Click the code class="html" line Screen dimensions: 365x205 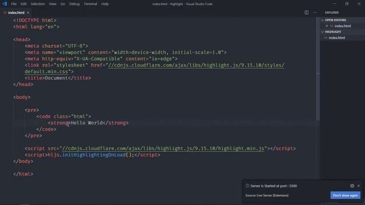[63, 116]
